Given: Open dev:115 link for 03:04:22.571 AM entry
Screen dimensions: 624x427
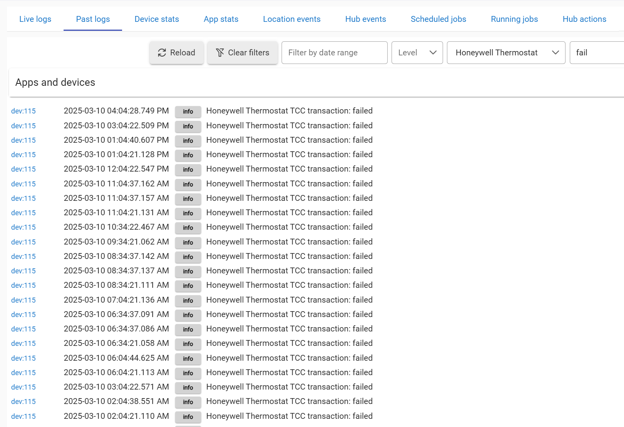Looking at the screenshot, I should [23, 387].
